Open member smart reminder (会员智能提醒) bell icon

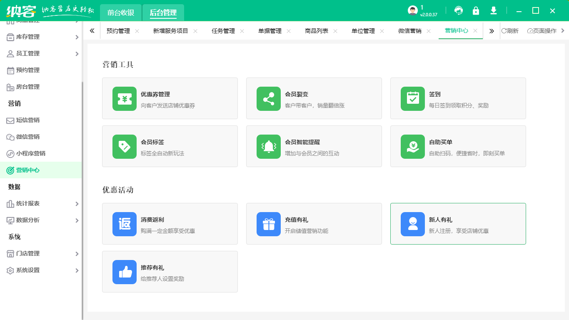click(x=269, y=147)
